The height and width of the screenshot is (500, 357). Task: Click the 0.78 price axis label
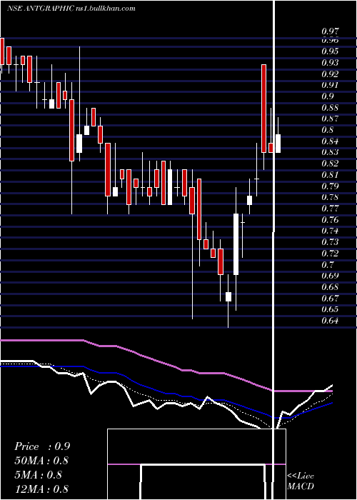click(x=330, y=197)
